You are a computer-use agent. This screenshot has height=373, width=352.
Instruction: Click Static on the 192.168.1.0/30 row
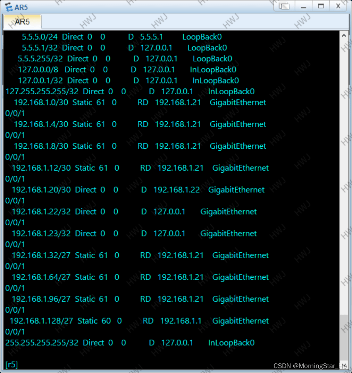(x=82, y=103)
